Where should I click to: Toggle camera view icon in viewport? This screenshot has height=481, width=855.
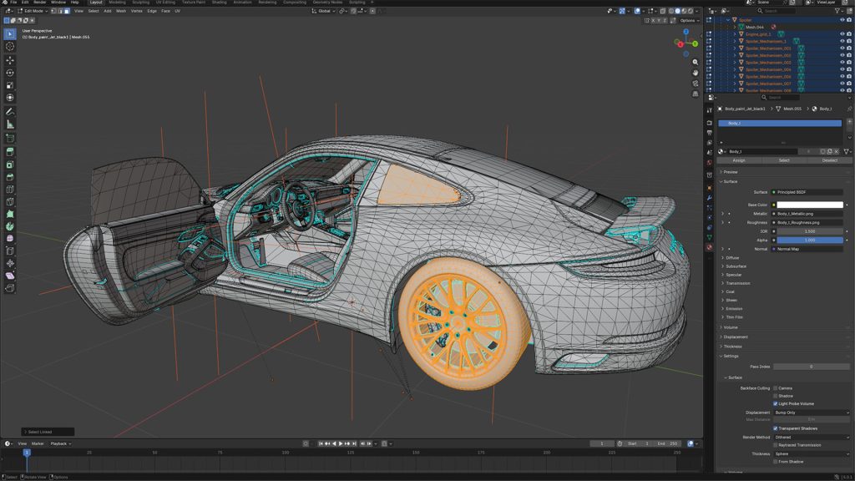coord(696,84)
